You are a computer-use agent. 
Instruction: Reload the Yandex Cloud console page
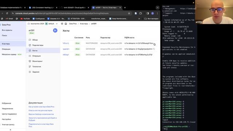(7, 13)
